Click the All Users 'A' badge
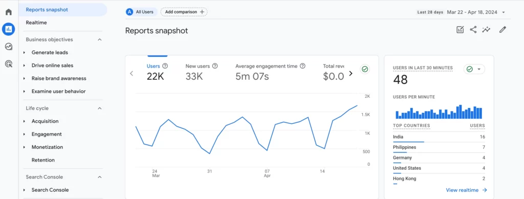 129,12
